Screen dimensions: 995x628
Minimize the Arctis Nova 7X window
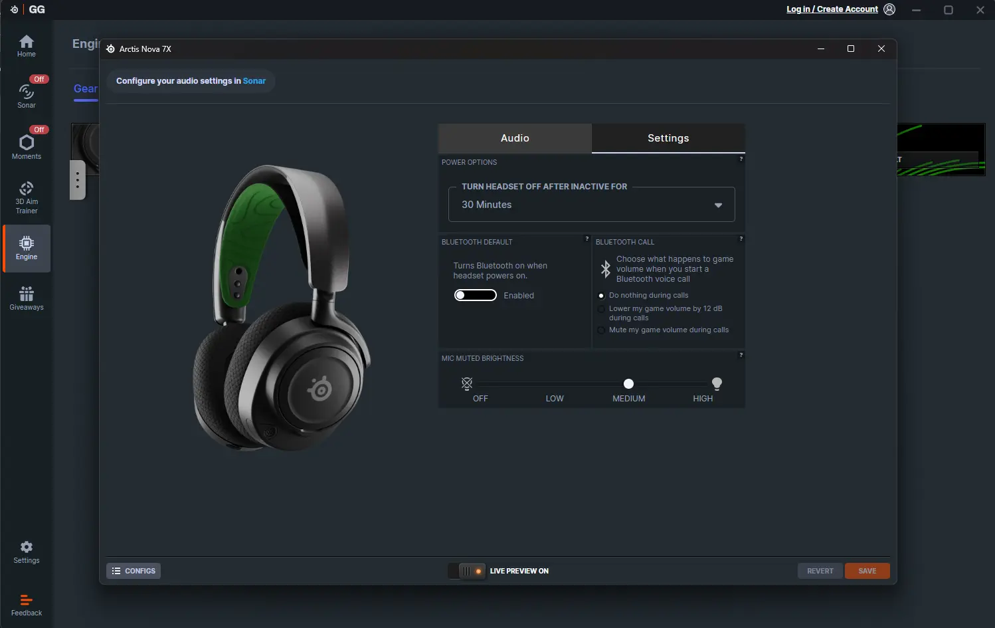[821, 49]
